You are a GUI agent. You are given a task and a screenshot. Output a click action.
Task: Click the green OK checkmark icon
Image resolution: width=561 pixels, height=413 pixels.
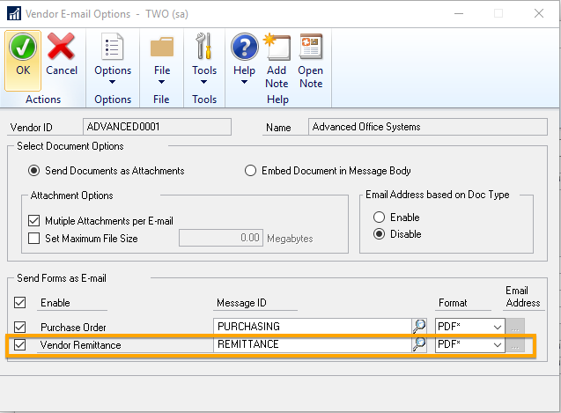tap(23, 47)
